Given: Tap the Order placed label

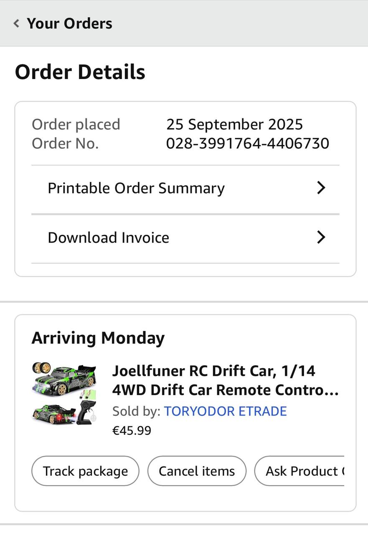Looking at the screenshot, I should click(76, 124).
